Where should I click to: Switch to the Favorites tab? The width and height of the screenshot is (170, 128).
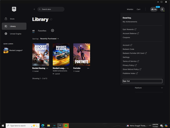click(42, 31)
